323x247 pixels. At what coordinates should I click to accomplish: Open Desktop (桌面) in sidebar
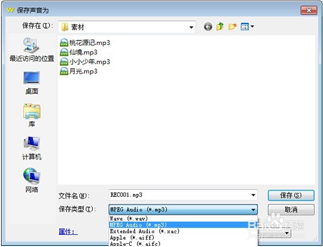click(32, 83)
